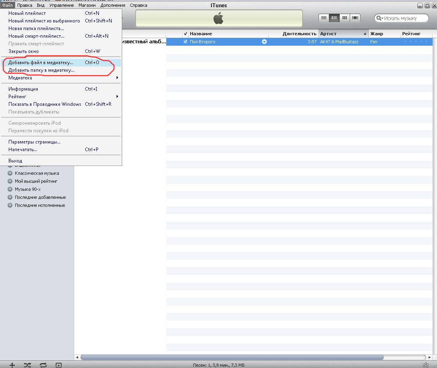Switch to album list view icon

334,18
